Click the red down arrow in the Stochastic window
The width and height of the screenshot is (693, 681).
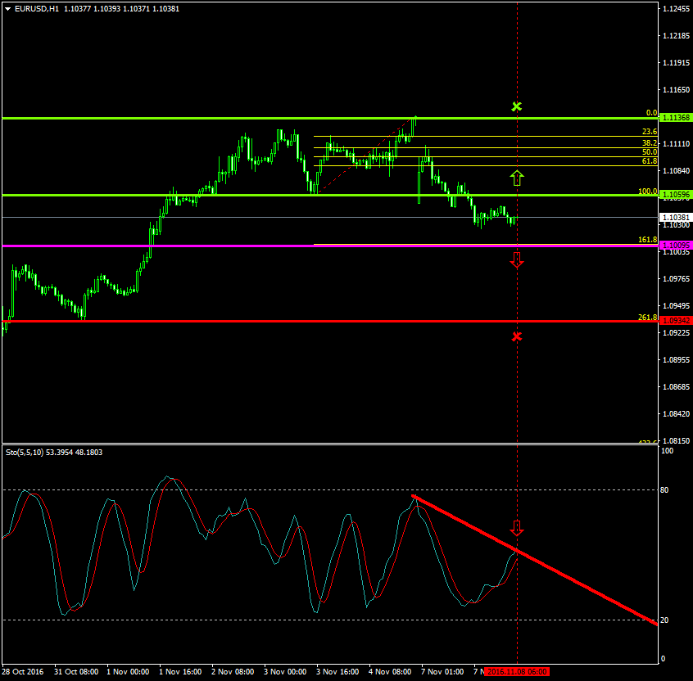tap(516, 527)
